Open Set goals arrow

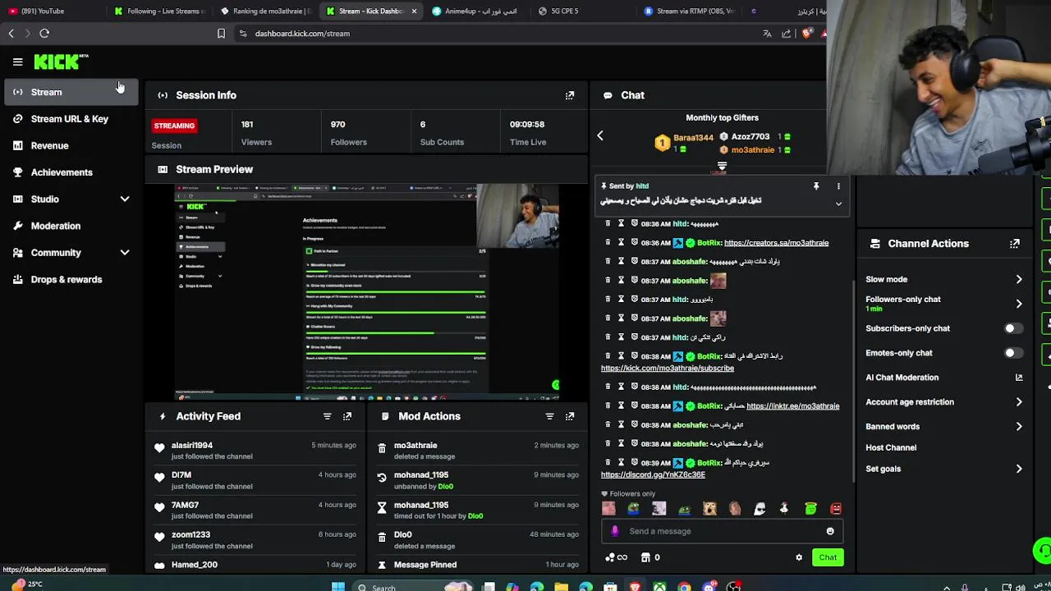click(1019, 470)
